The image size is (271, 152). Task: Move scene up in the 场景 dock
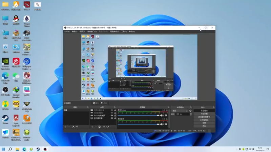pos(73,127)
